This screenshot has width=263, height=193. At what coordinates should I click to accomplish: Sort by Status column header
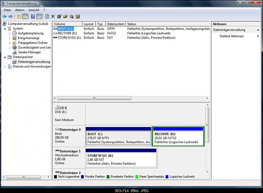pos(168,24)
